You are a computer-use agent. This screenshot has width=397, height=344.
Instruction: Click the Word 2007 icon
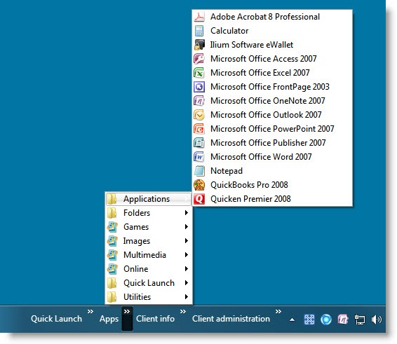[199, 157]
